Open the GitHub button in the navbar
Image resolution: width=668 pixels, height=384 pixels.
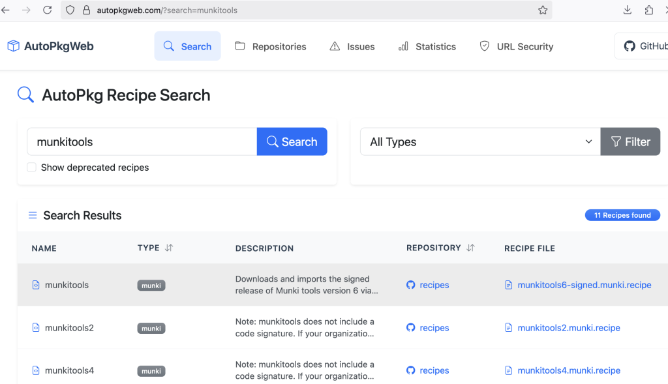click(642, 46)
